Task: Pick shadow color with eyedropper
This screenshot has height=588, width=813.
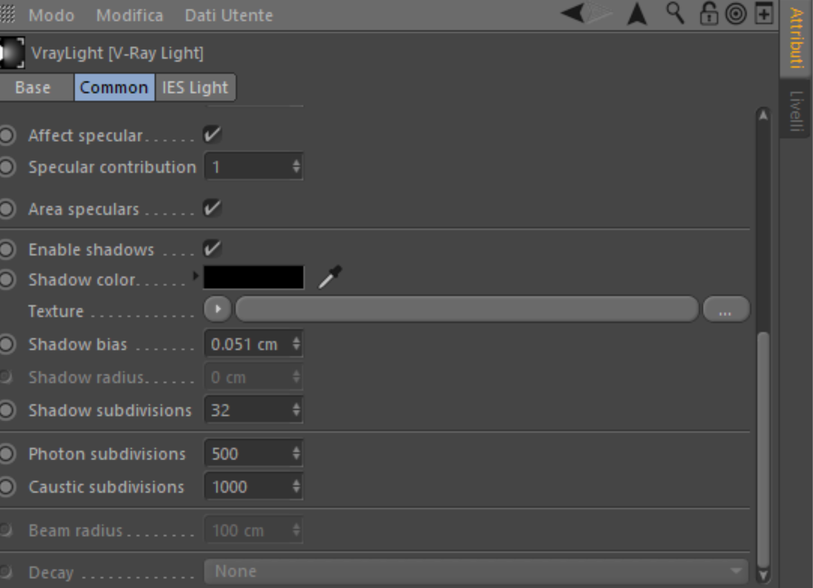Action: click(x=330, y=277)
